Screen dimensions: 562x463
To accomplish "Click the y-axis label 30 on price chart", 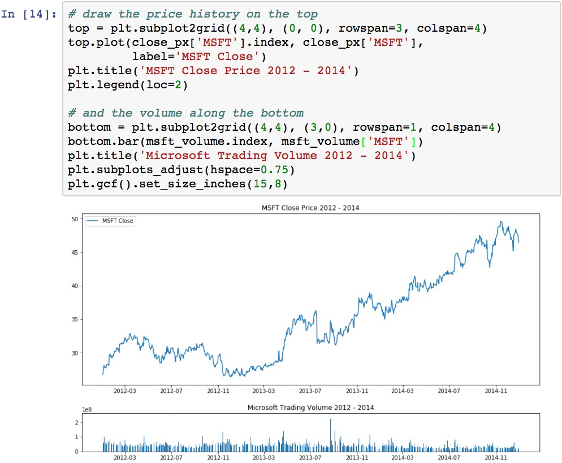I will click(75, 353).
